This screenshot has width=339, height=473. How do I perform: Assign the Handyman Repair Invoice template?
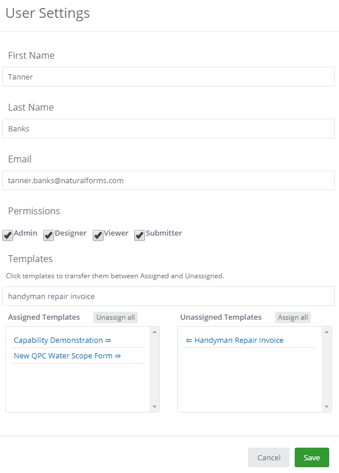coord(235,340)
